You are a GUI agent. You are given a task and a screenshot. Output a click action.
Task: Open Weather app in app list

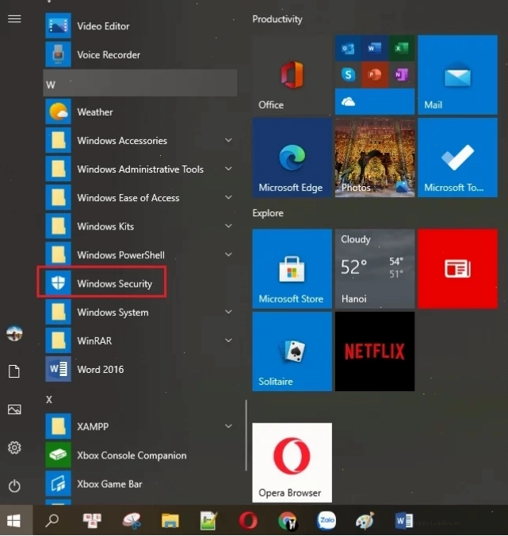(x=139, y=112)
